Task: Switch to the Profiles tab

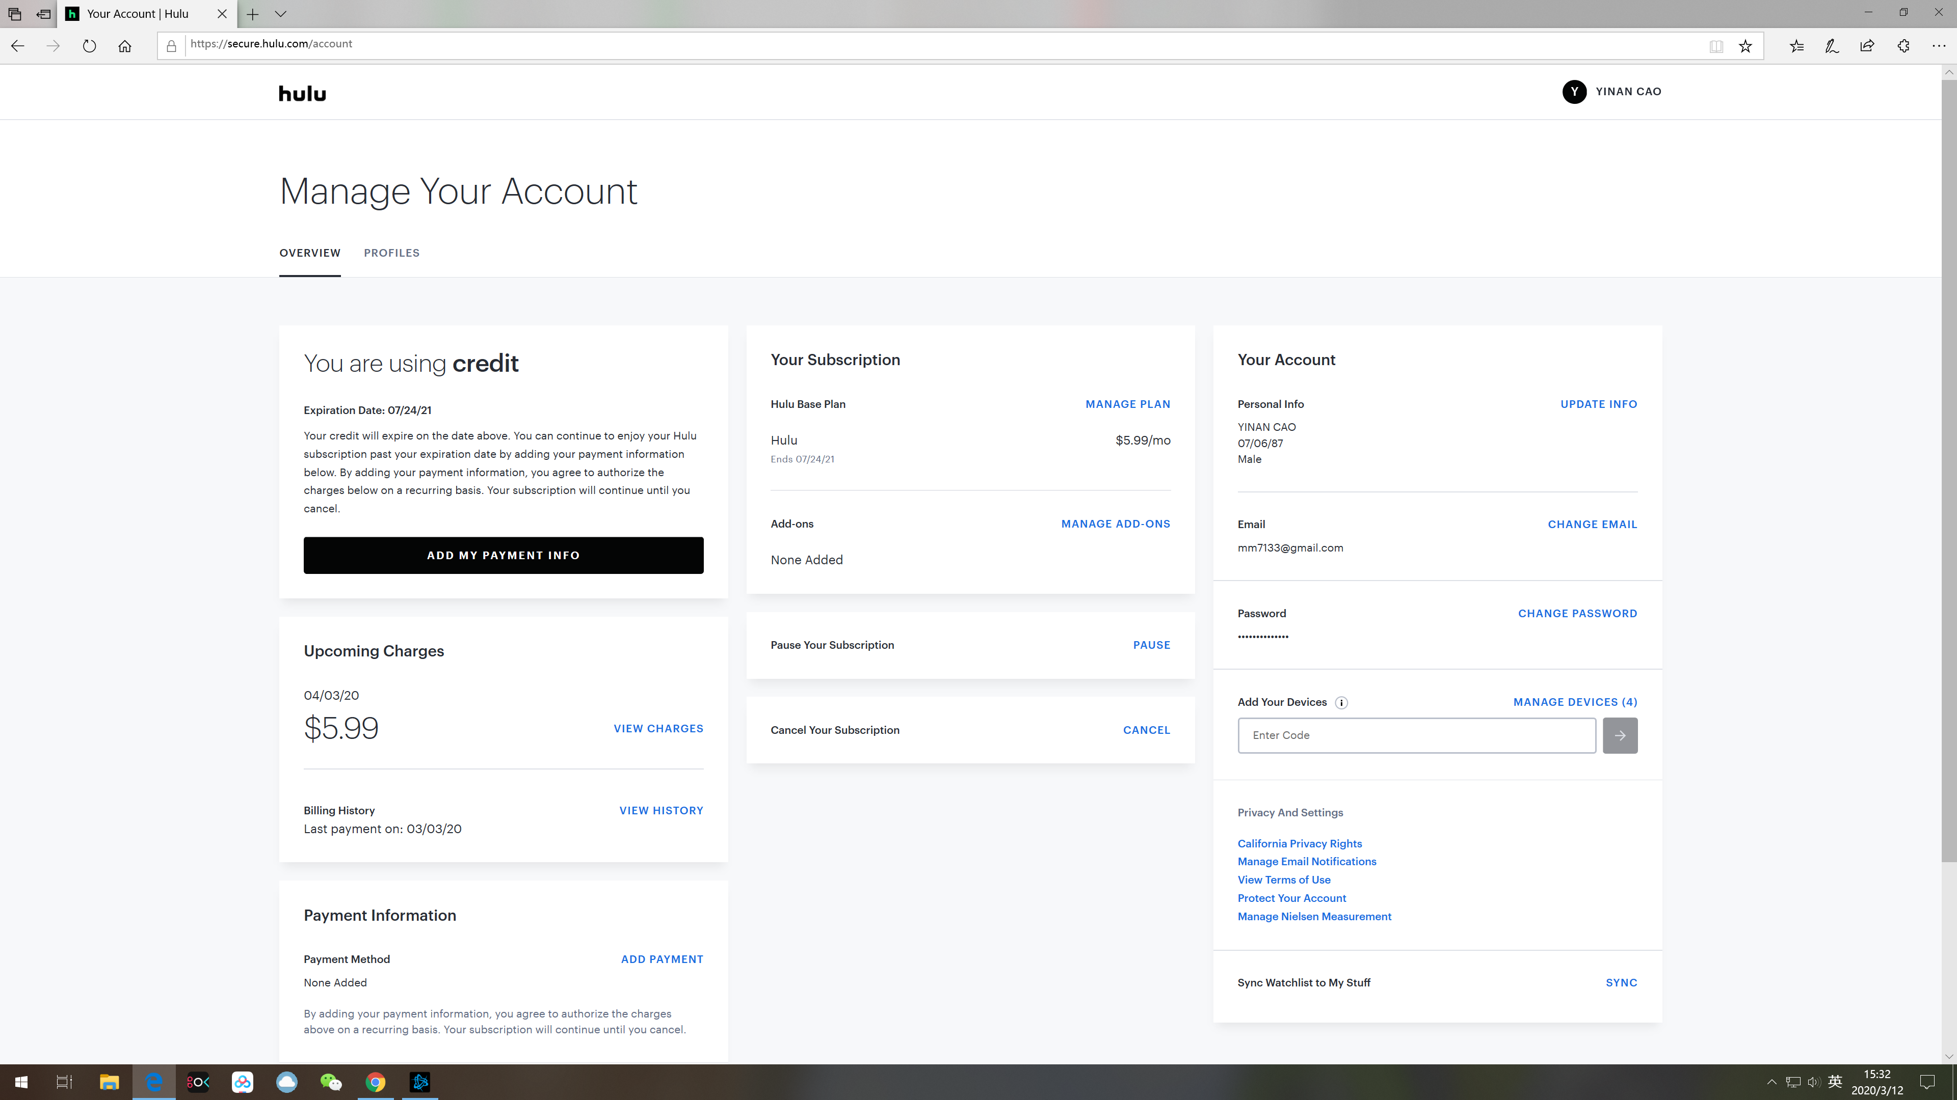Action: 391,253
